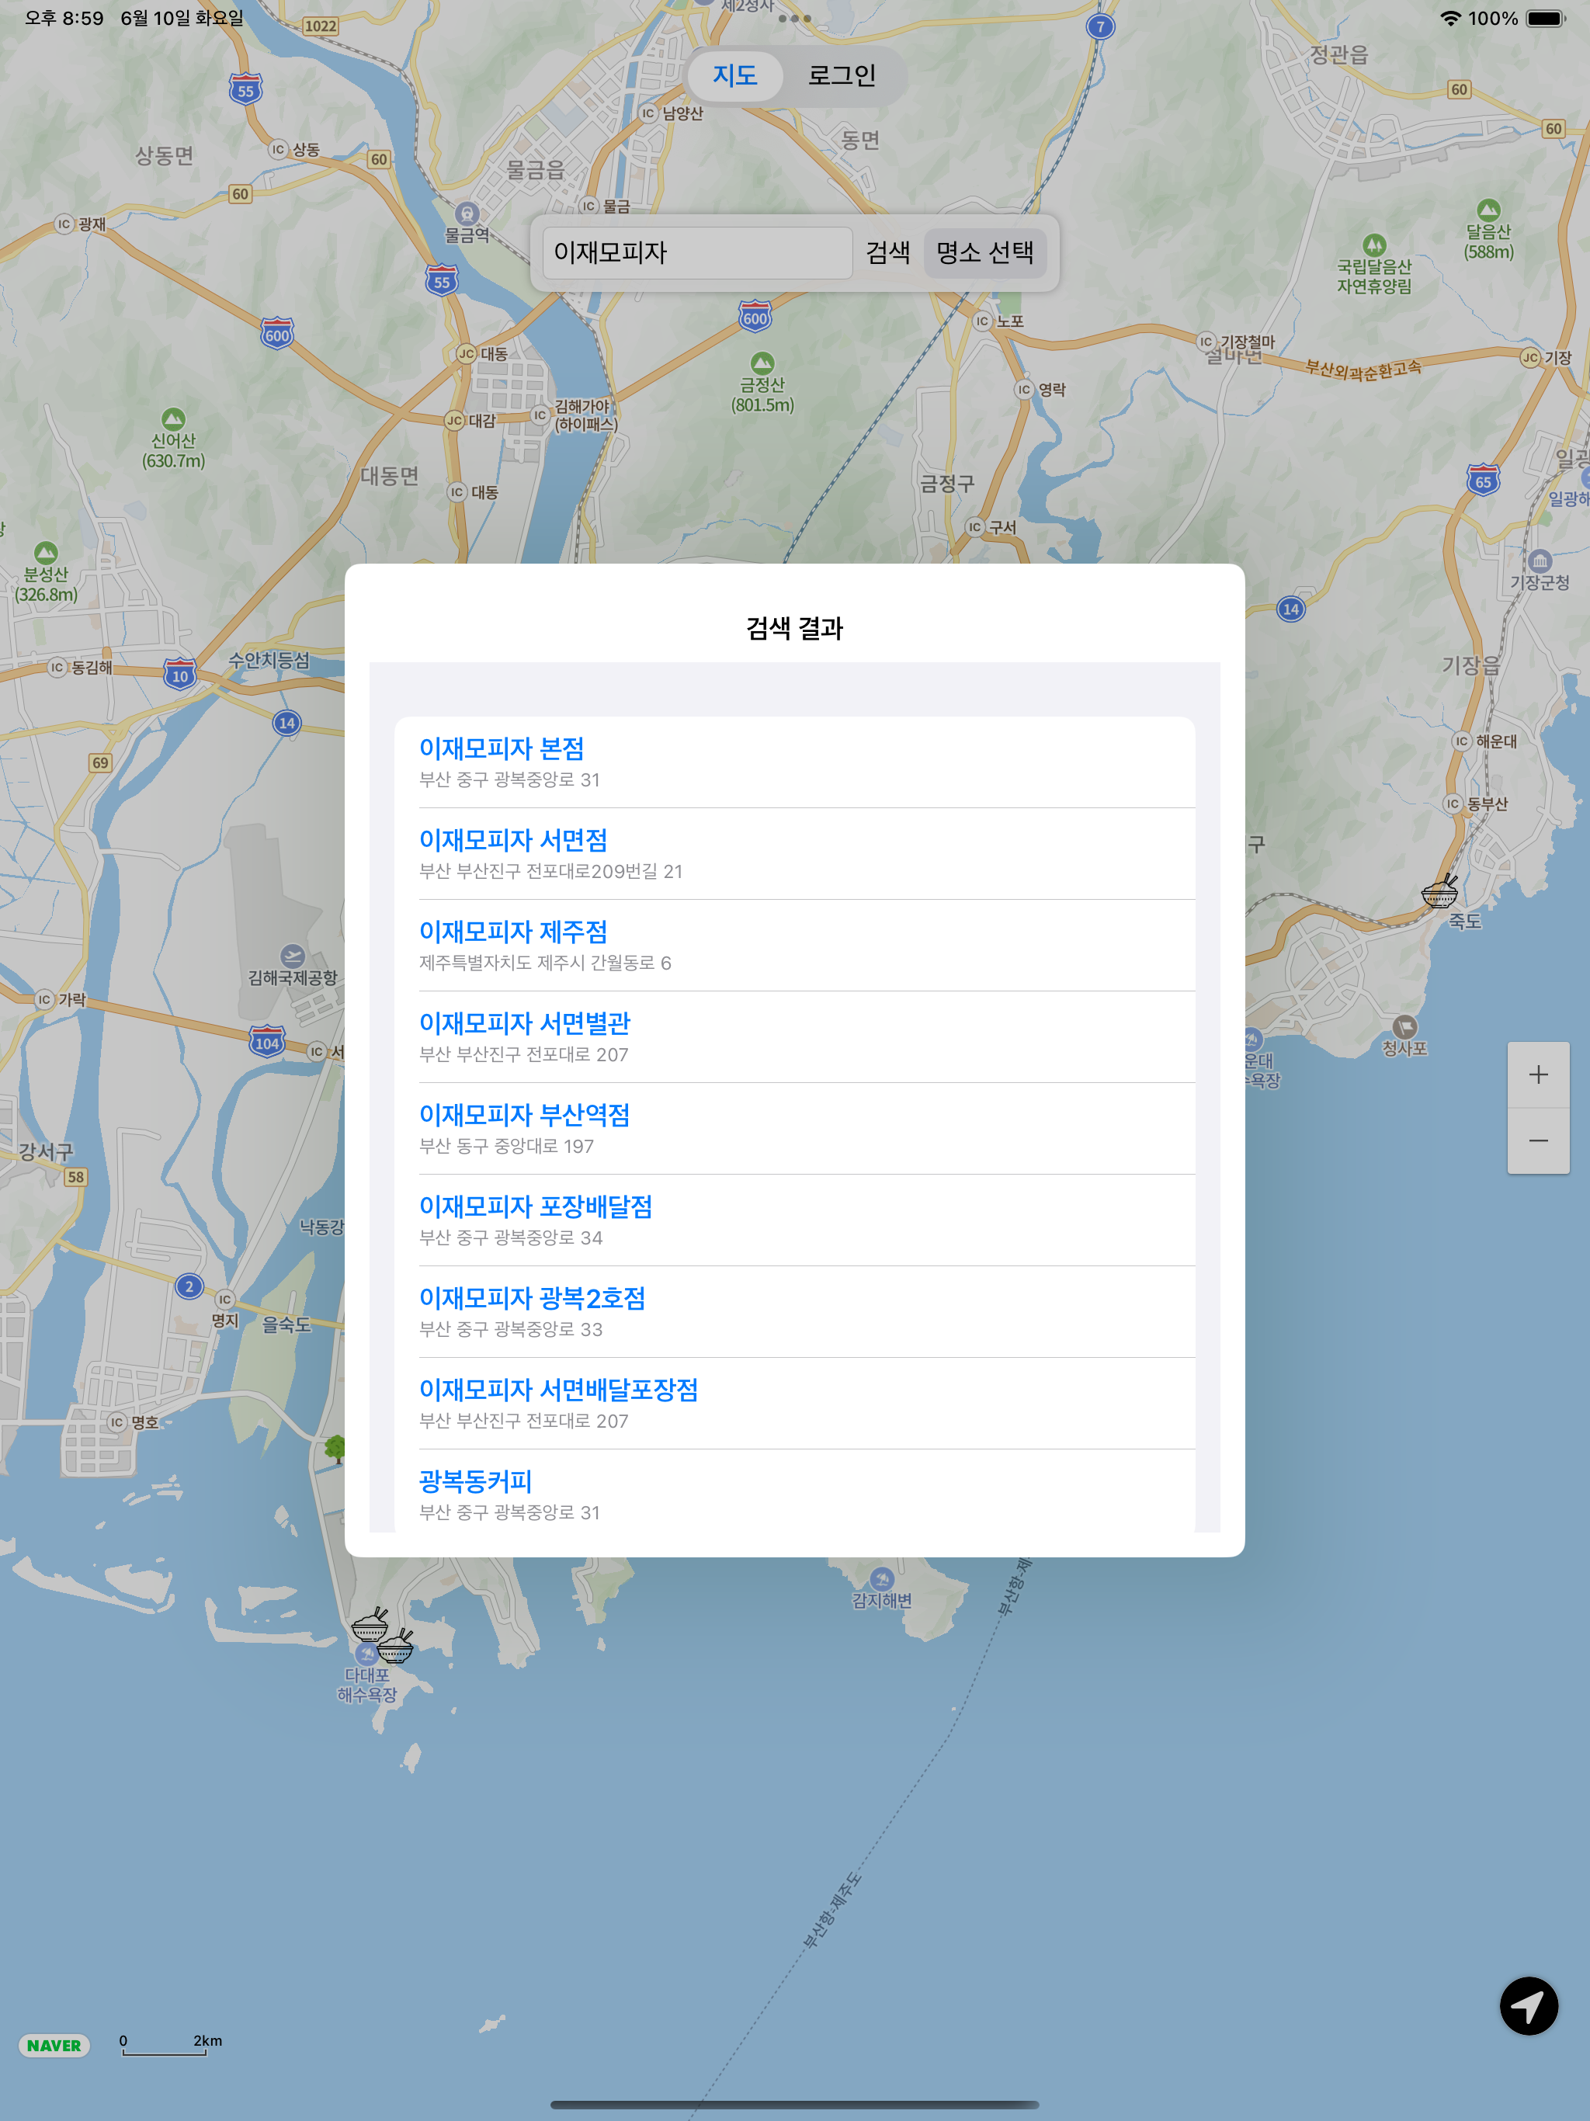The image size is (1590, 2121).
Task: Tap the 을숙도 map label
Action: tap(286, 1324)
